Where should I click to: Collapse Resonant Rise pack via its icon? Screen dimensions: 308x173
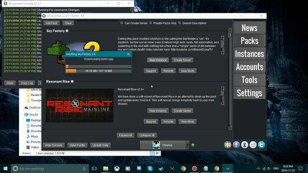point(72,81)
